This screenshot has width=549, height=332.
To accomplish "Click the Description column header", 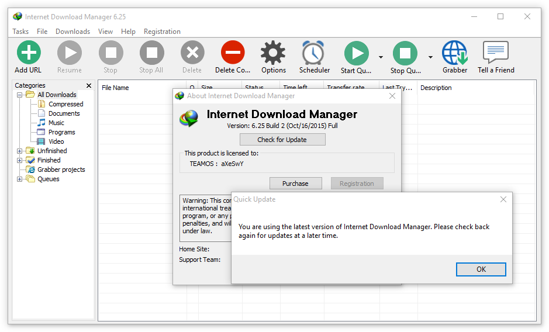I will 475,88.
